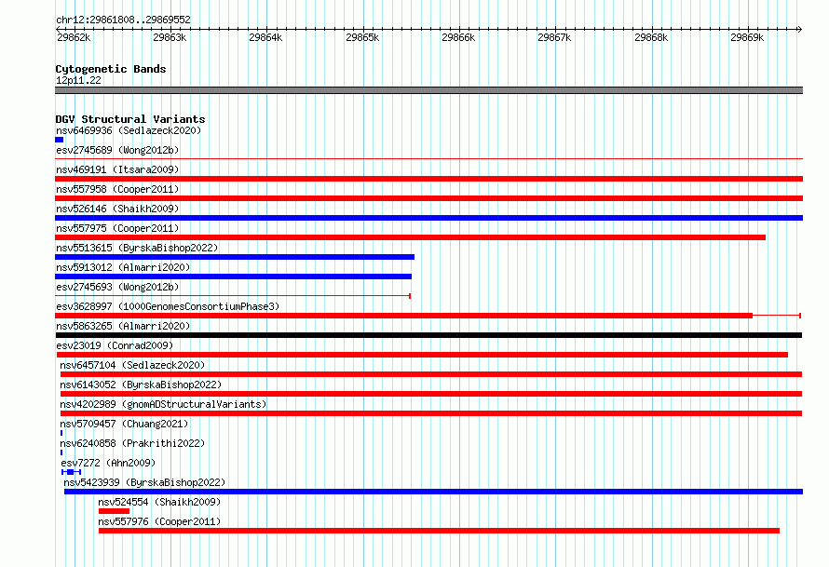Click the red nsv6143052 feature bar
Screen dimensions: 829x567
click(x=431, y=394)
